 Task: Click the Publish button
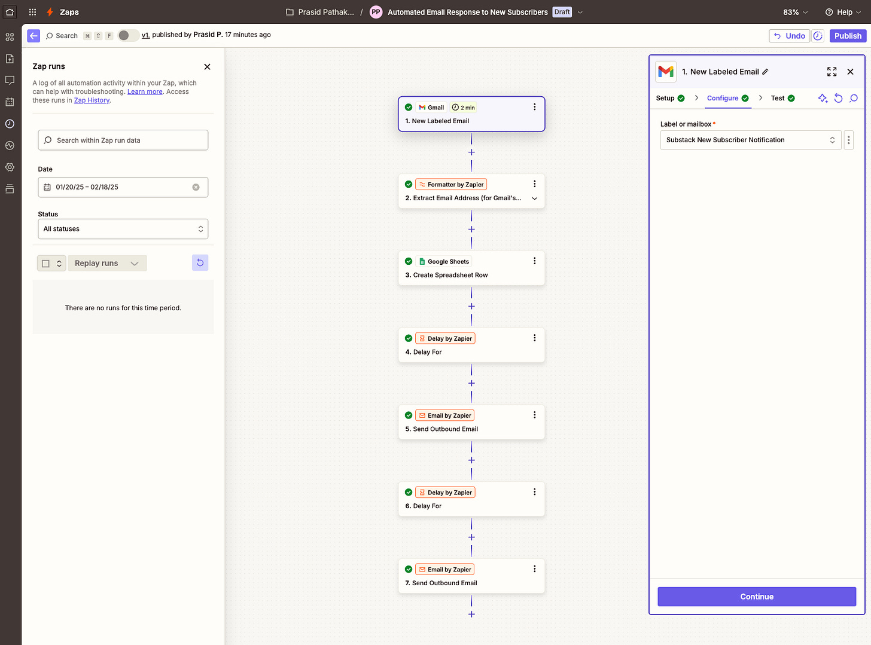tap(848, 36)
